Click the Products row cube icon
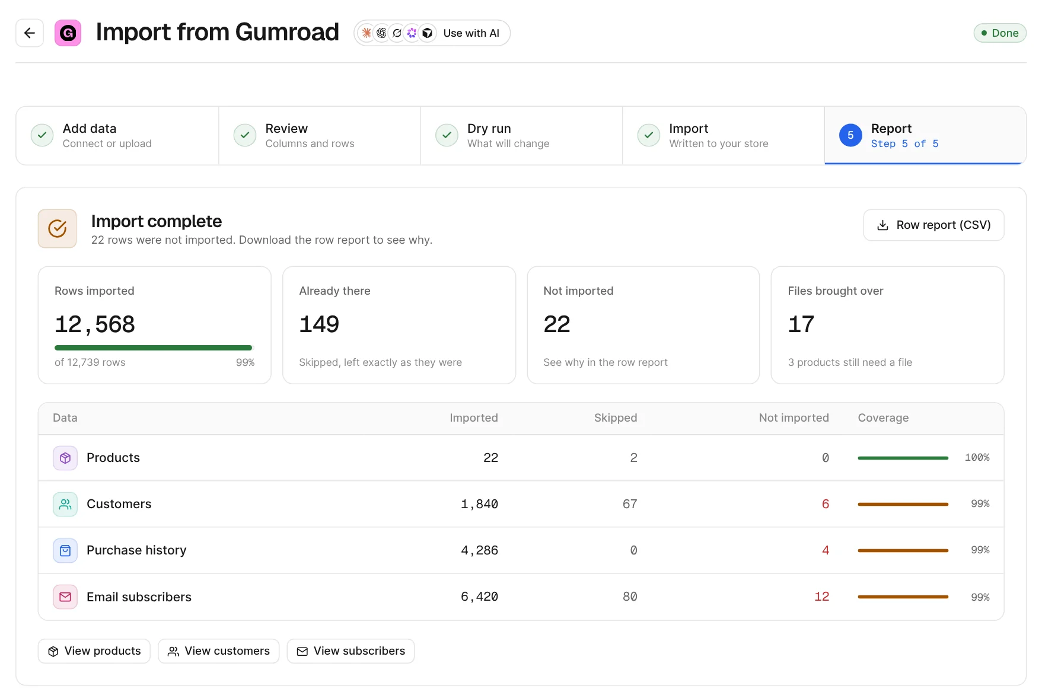The width and height of the screenshot is (1042, 695). [65, 458]
